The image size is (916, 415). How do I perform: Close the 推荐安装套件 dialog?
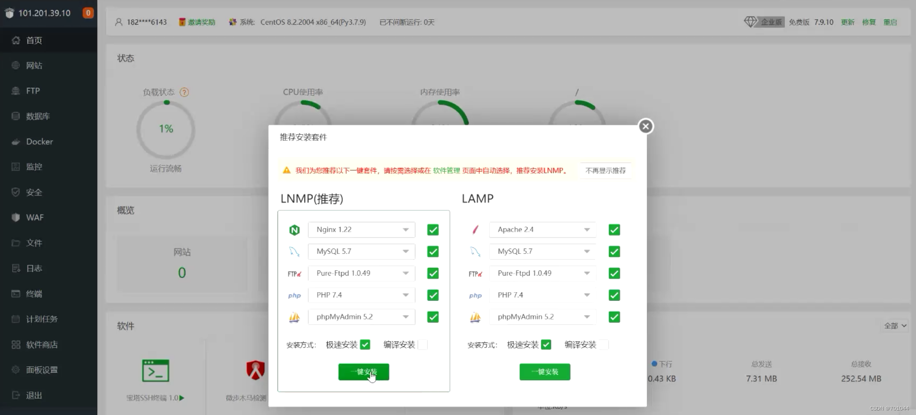[646, 126]
